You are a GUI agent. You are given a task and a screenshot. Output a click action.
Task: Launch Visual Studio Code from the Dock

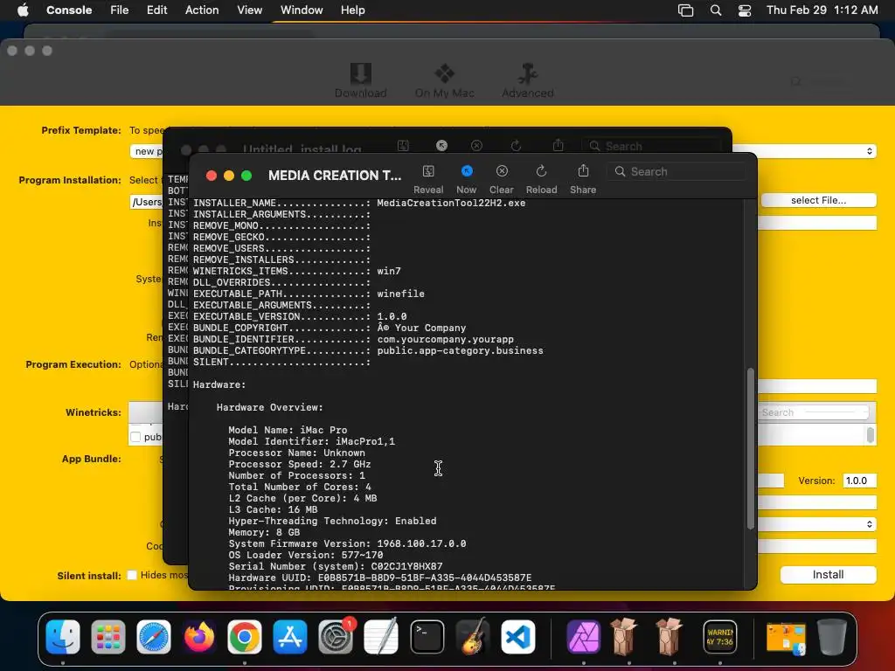[518, 637]
